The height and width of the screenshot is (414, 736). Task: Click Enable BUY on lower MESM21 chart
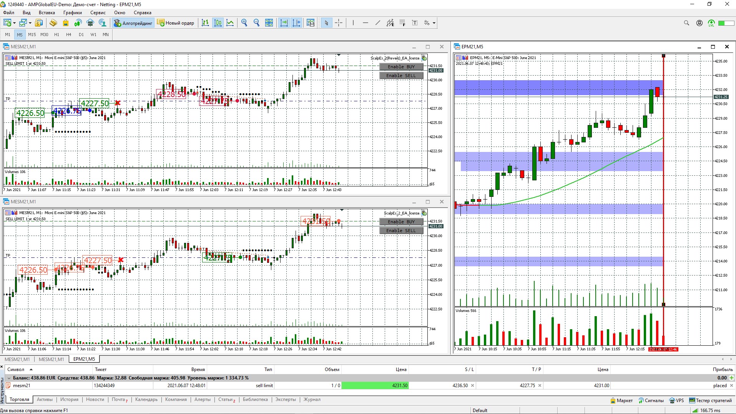[x=401, y=222]
